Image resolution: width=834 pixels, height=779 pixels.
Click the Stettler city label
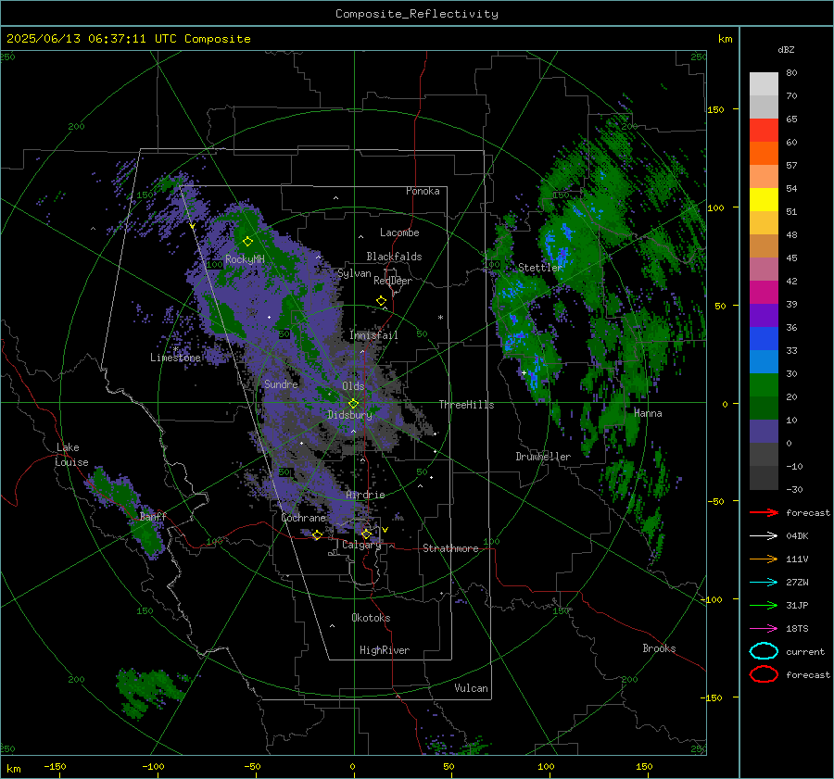[x=540, y=268]
